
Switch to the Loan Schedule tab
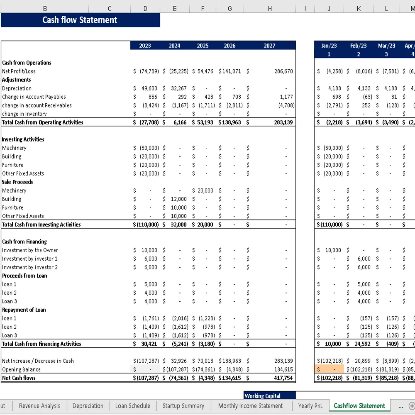coord(132,406)
